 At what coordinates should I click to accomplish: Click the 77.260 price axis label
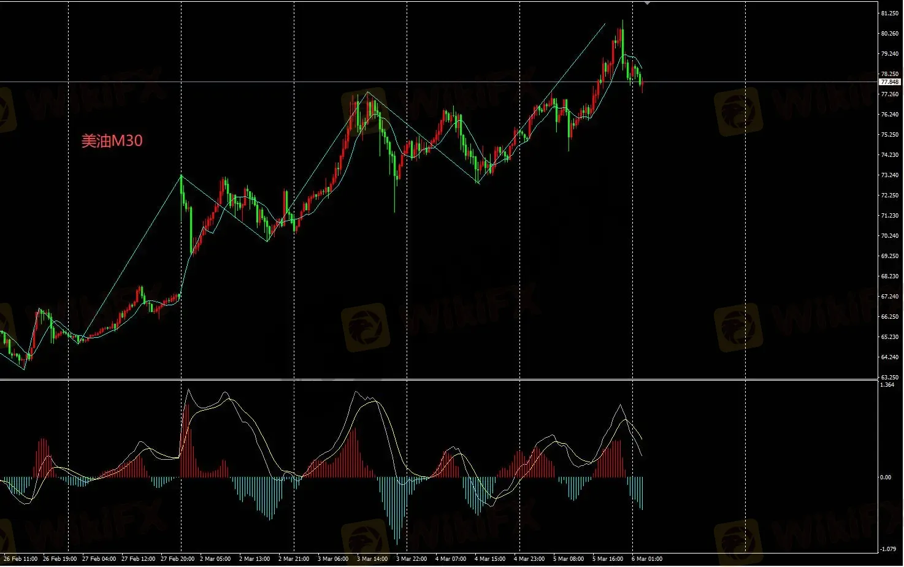click(x=890, y=94)
